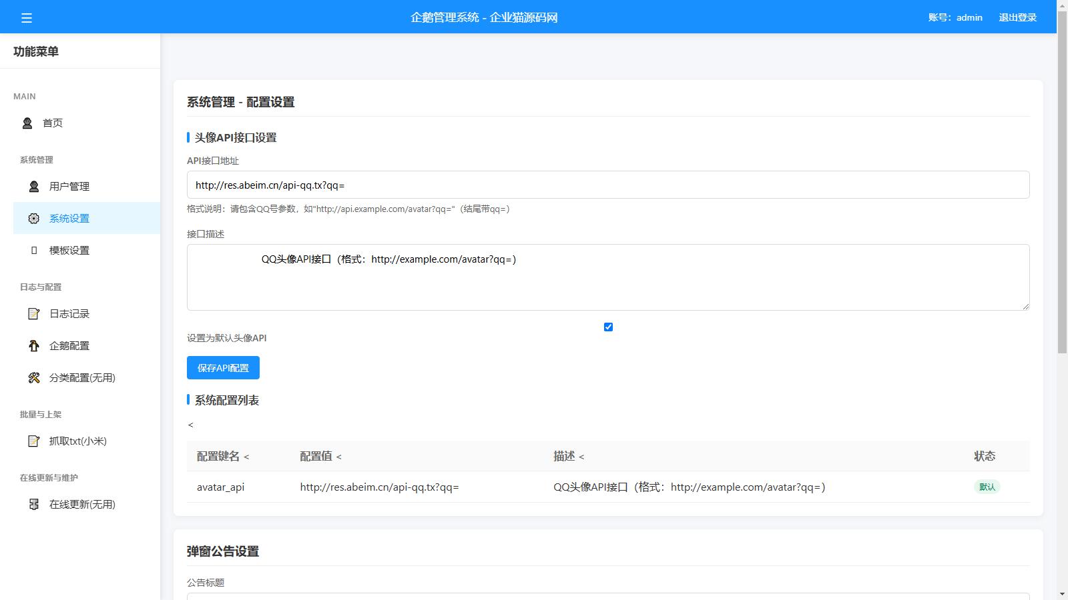Click the 分类配置 tools icon
Viewport: 1068px width, 600px height.
pyautogui.click(x=33, y=377)
